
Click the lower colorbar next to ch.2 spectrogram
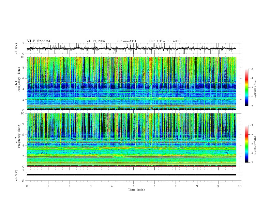click(247, 144)
